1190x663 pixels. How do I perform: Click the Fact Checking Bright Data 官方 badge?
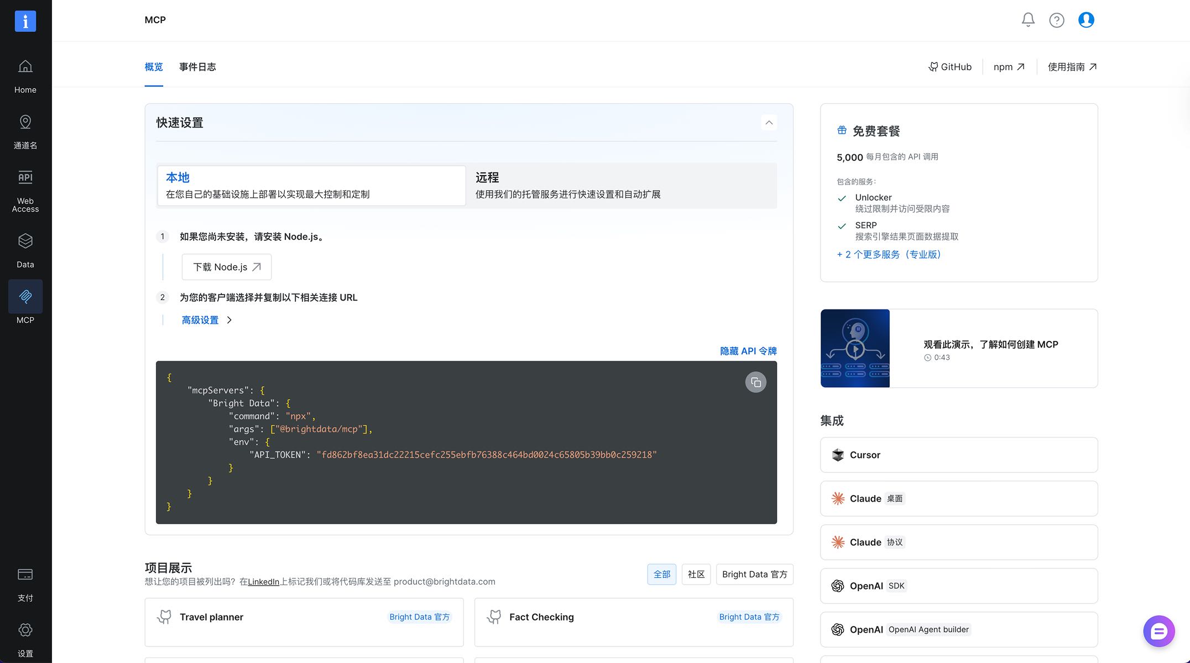pyautogui.click(x=749, y=617)
